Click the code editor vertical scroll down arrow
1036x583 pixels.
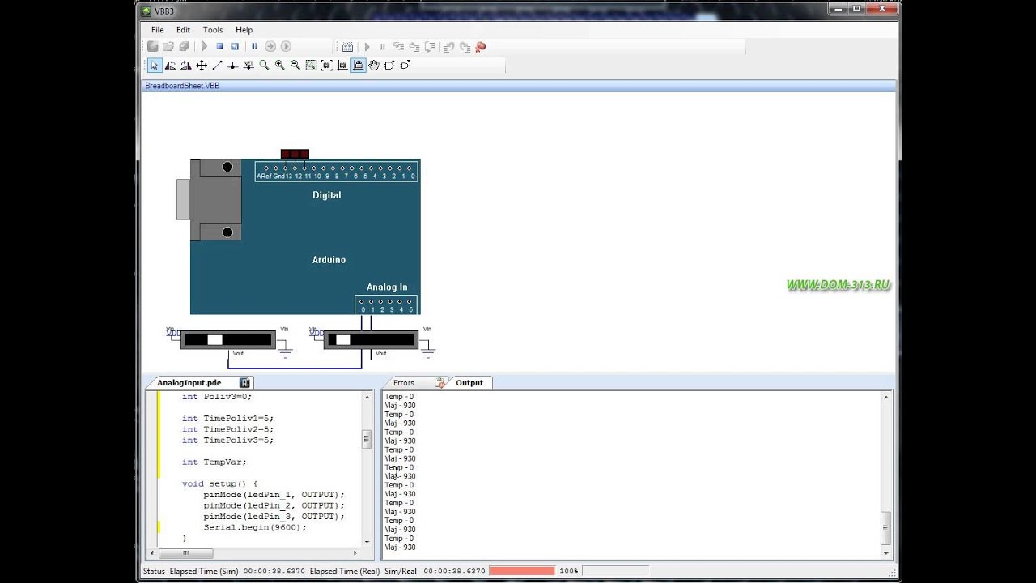pos(367,541)
